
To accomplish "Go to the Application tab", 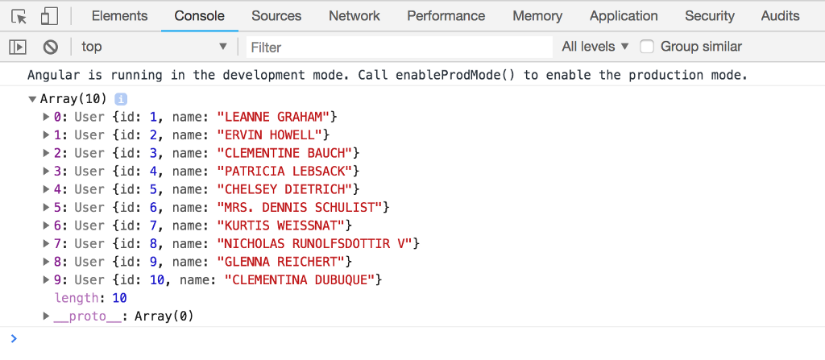I will pyautogui.click(x=624, y=16).
